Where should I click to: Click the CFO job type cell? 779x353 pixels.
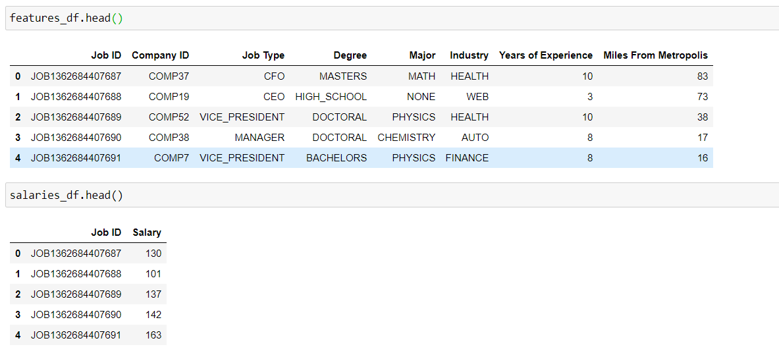point(274,76)
